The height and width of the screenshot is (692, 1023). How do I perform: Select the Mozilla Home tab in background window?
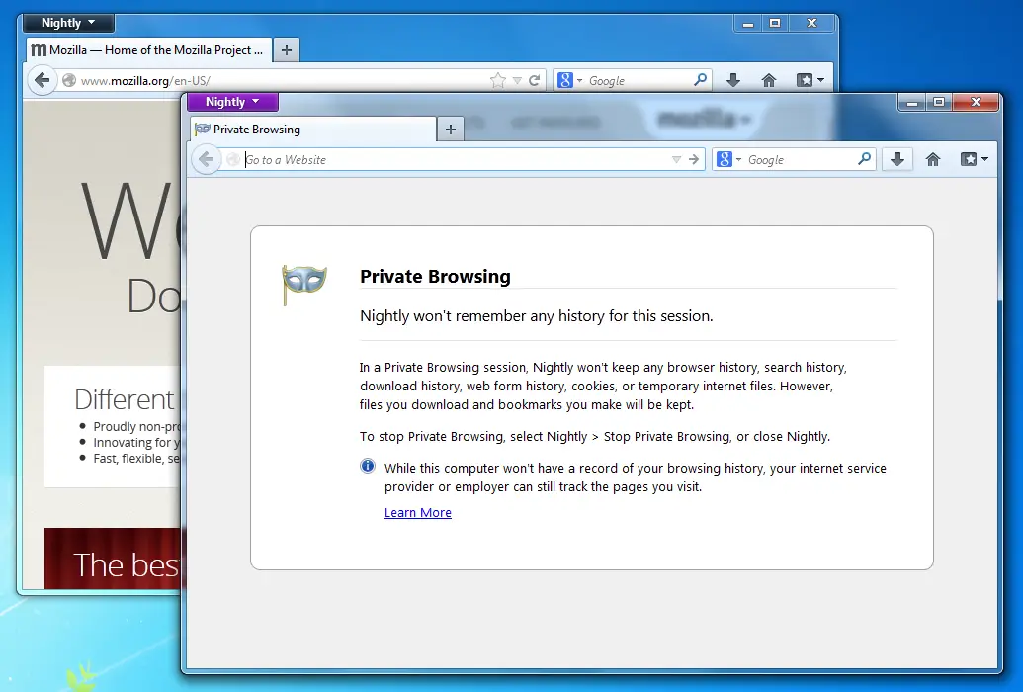point(148,50)
